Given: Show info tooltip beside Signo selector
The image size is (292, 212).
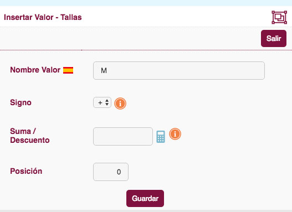Looking at the screenshot, I should (x=120, y=104).
